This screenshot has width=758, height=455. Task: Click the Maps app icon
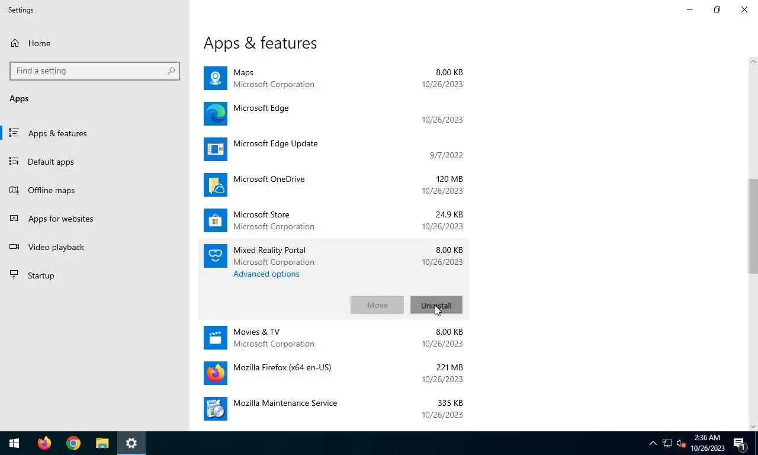click(x=216, y=78)
